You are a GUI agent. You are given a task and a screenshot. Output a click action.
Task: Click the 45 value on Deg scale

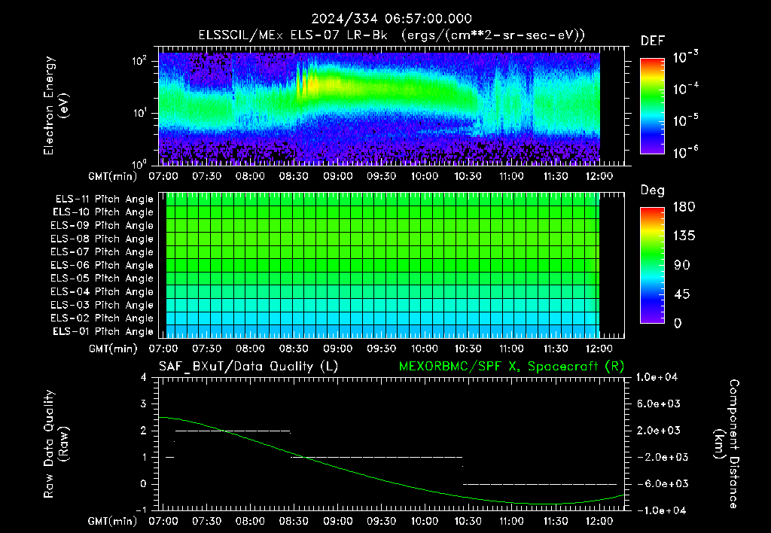(x=682, y=294)
